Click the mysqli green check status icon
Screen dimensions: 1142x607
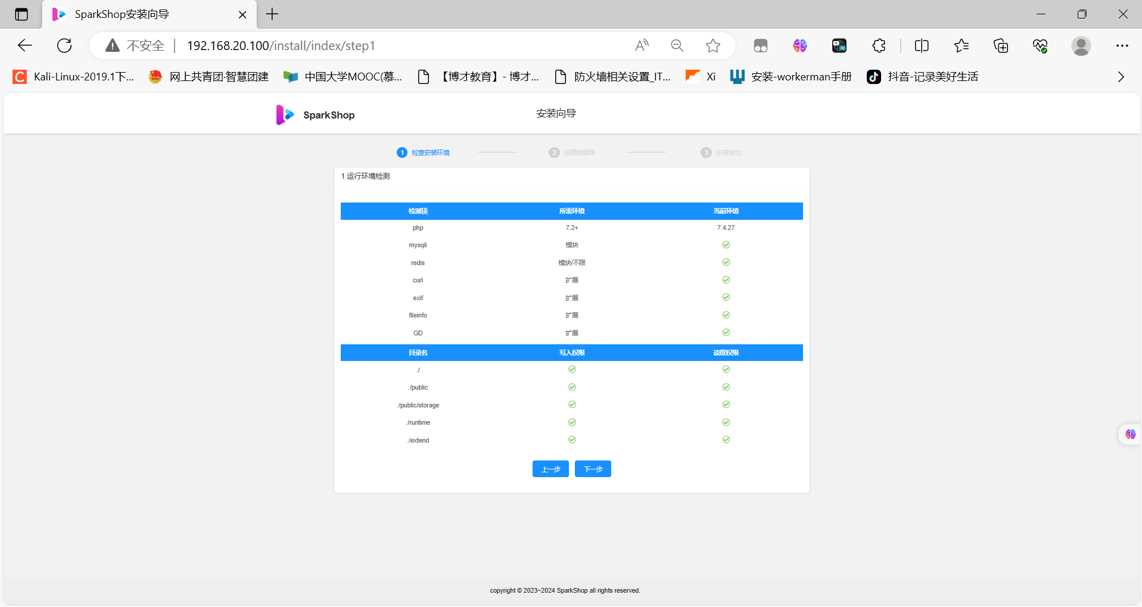click(x=726, y=245)
